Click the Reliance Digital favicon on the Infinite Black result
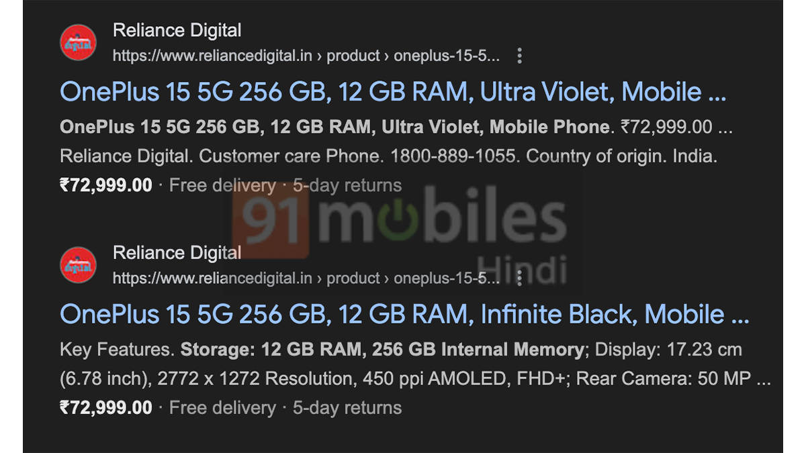The height and width of the screenshot is (453, 806). [x=79, y=264]
